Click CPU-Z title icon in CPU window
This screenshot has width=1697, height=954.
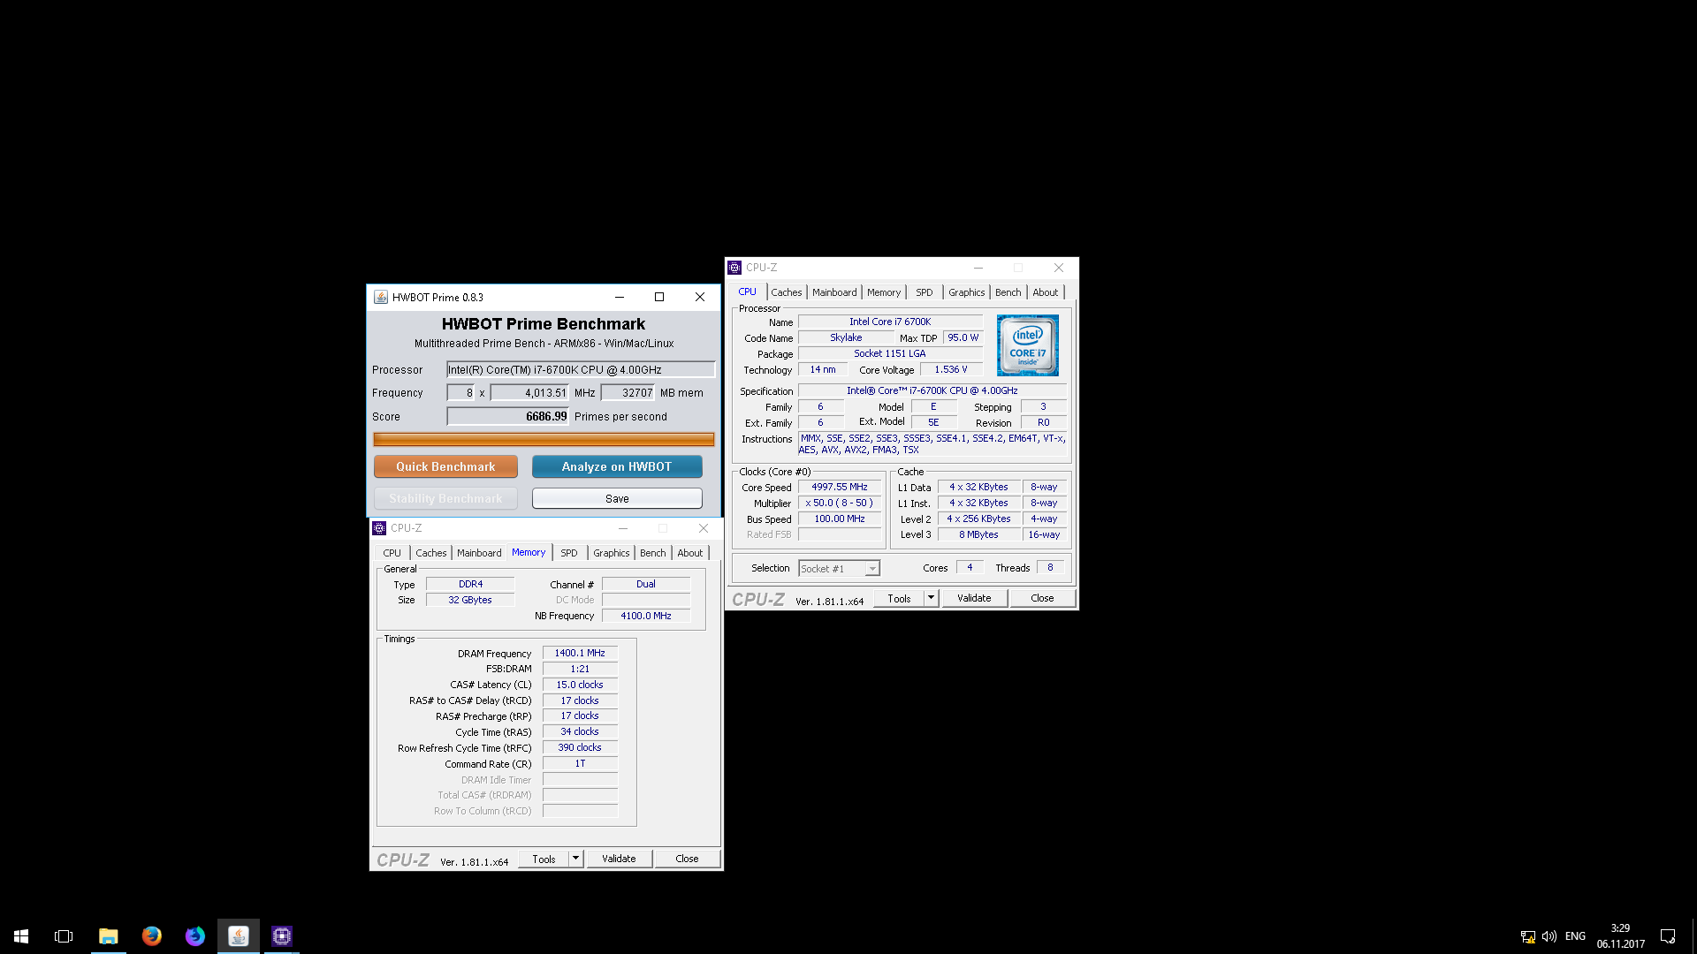coord(734,268)
